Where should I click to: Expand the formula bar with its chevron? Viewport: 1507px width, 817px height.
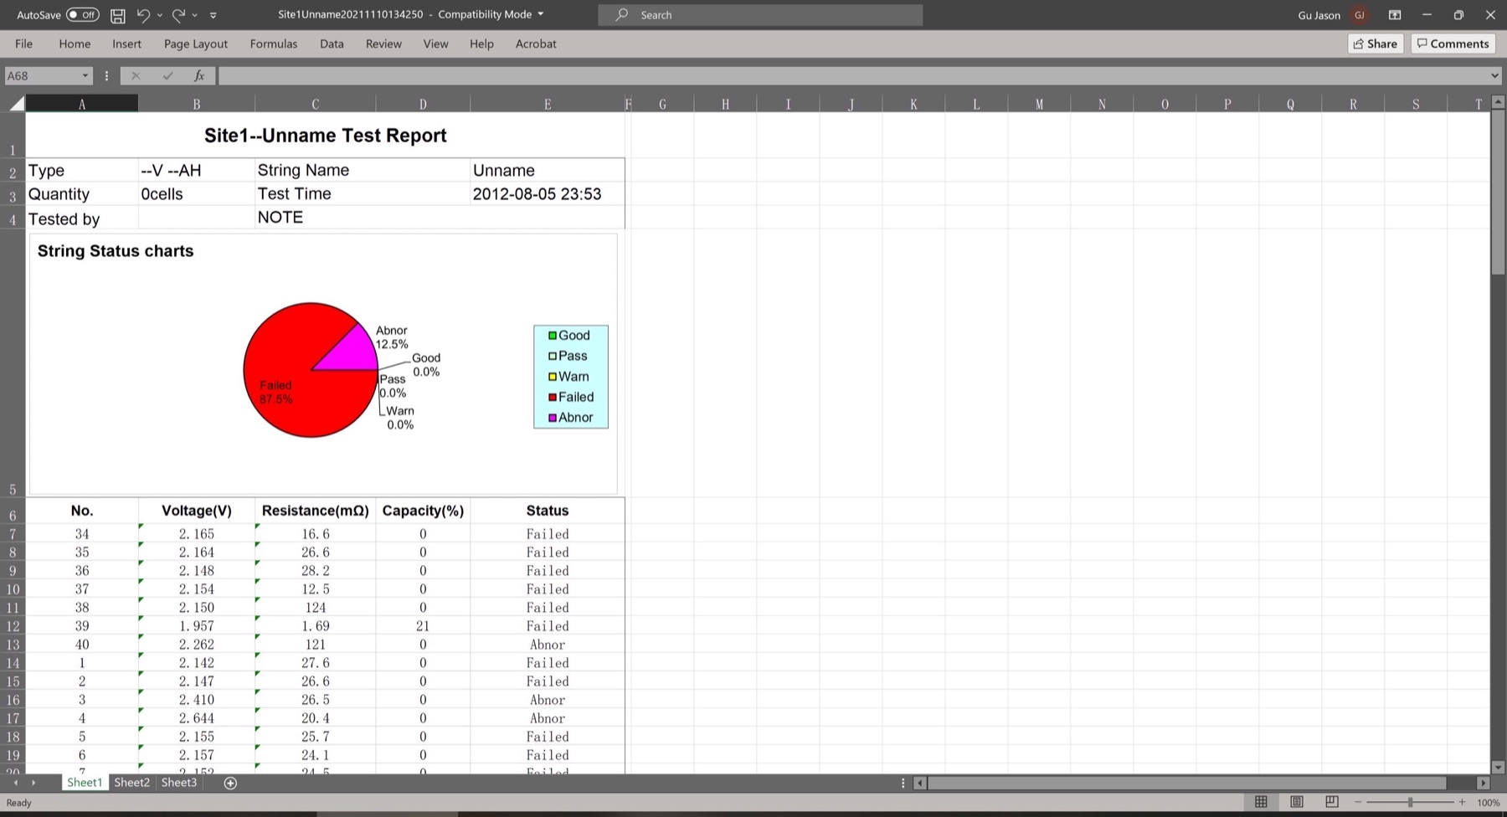coord(1495,75)
